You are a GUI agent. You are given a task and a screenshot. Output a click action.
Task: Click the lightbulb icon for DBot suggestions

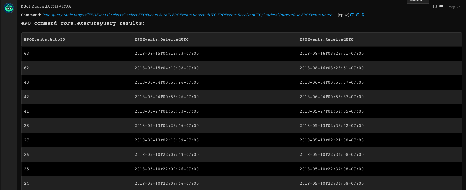tap(363, 15)
